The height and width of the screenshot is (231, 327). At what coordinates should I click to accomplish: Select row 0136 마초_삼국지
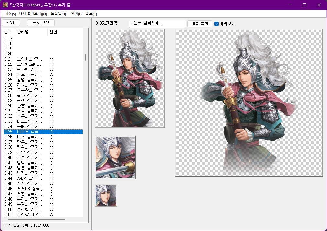[43, 137]
